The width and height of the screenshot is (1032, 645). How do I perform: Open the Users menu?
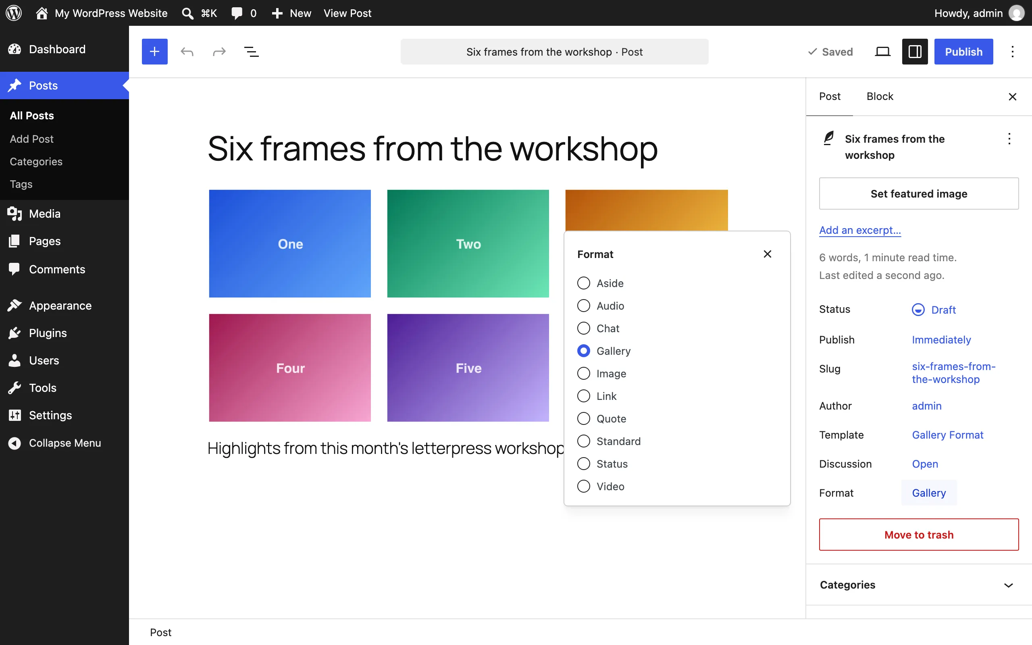[x=64, y=360]
